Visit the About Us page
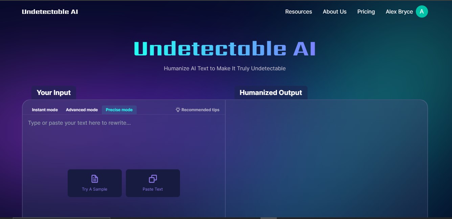 (335, 11)
